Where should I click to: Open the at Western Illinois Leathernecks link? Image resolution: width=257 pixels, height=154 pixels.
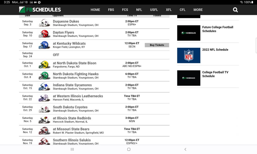click(x=78, y=96)
